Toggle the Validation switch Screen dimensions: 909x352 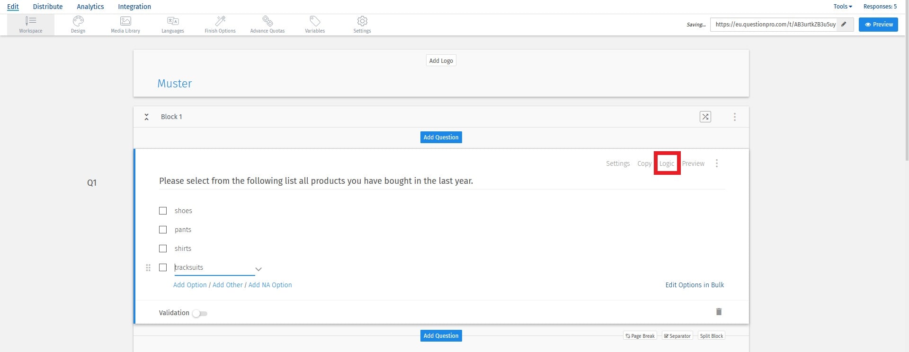[x=200, y=313]
